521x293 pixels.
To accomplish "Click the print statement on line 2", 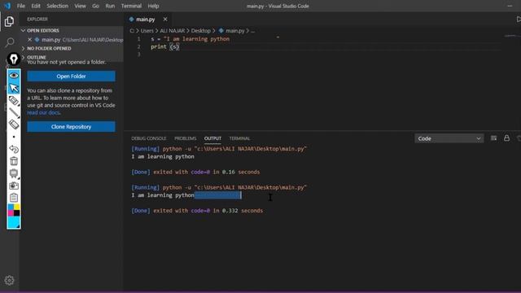I will click(x=164, y=47).
